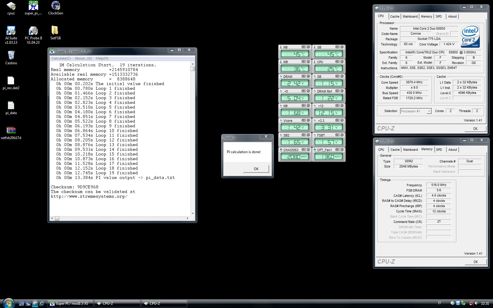Click OK in top CPU-Z window
The width and height of the screenshot is (493, 308).
pos(475,128)
